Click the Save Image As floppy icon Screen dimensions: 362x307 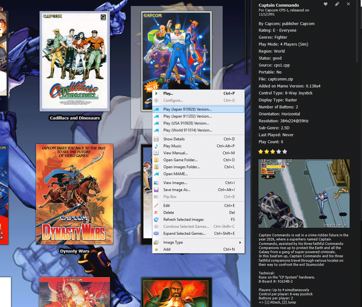156,190
